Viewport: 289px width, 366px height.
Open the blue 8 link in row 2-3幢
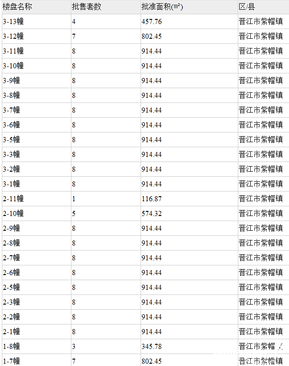74,302
